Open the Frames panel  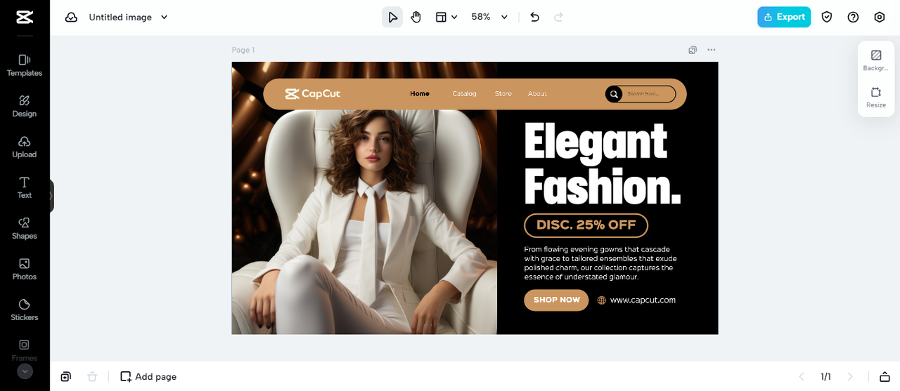(25, 350)
